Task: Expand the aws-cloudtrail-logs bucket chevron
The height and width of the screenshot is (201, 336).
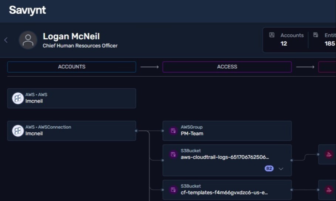Action: [x=281, y=169]
